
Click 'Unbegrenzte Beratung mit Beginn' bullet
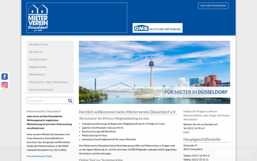[123, 124]
